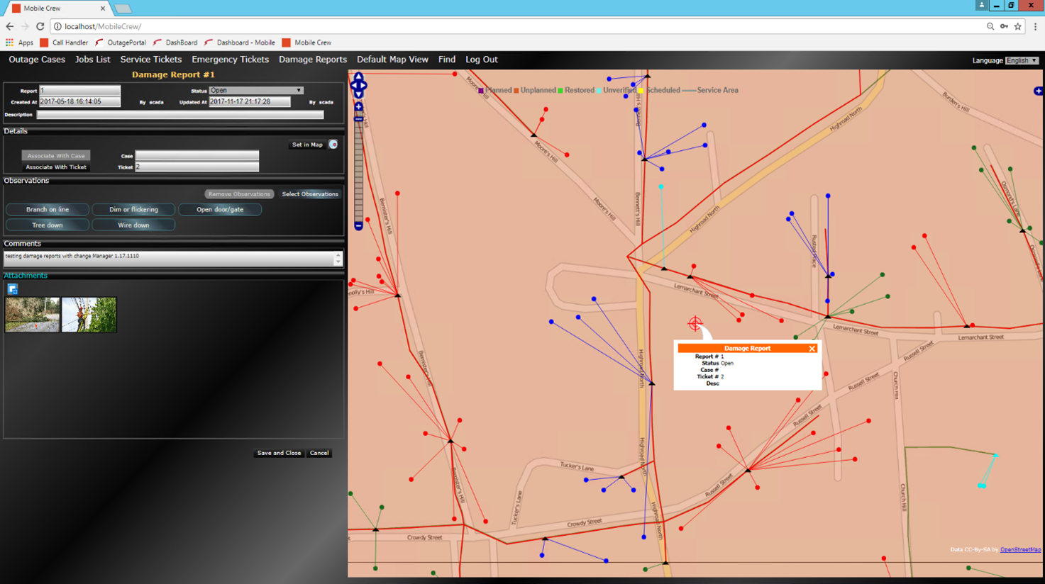
Task: Open the Chrome three-dot menu
Action: [x=1035, y=26]
